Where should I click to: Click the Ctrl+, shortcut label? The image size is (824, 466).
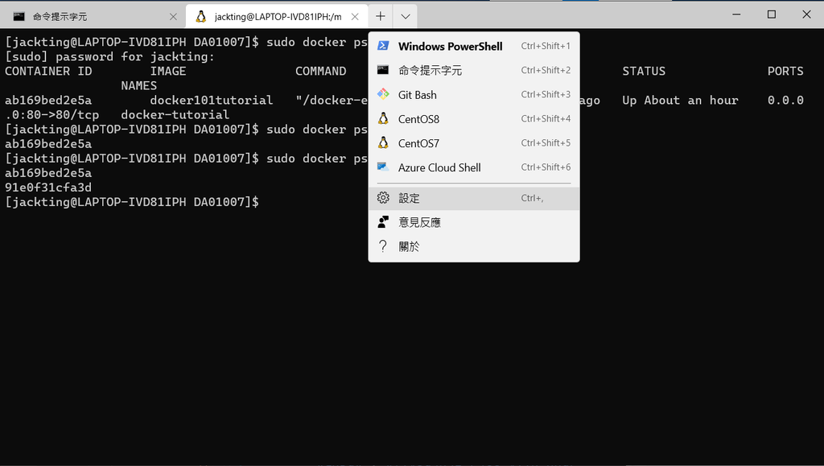(532, 197)
